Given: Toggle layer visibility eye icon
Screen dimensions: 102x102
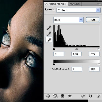Looking at the screenshot, I should click(70, 96).
